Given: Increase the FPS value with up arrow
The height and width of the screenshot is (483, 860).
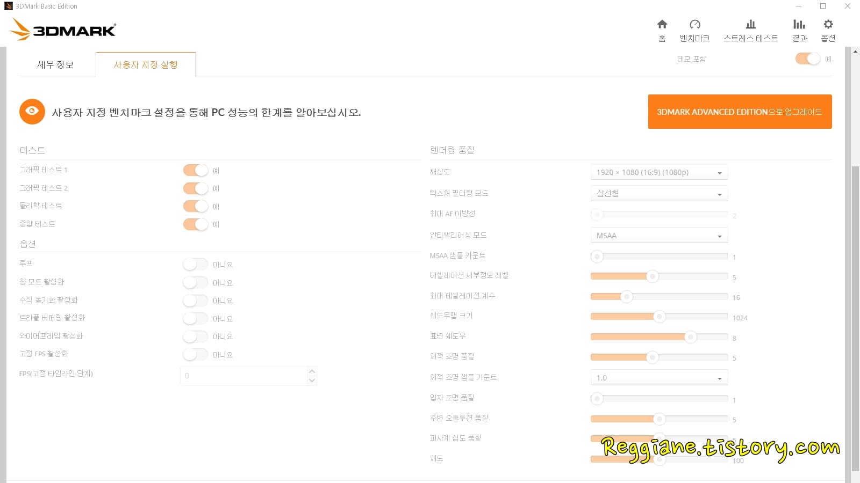Looking at the screenshot, I should point(312,371).
